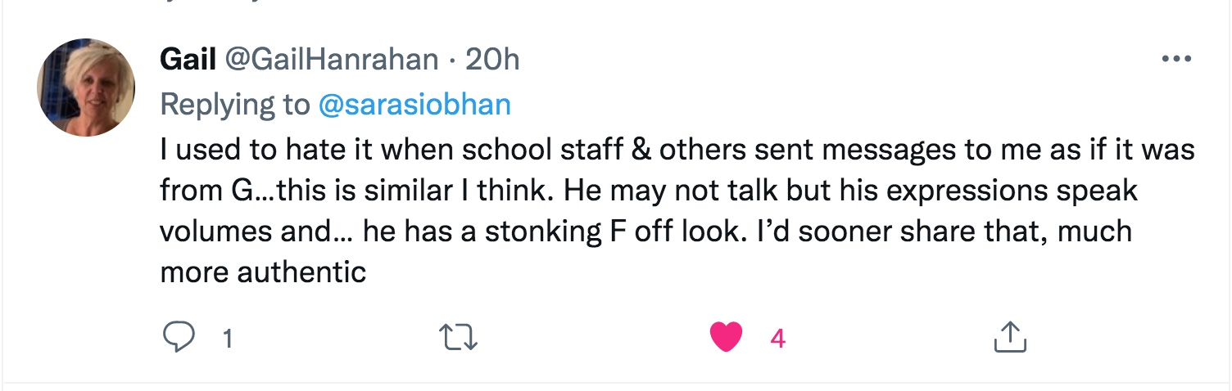Click the last line "more authentic"

pos(263,272)
